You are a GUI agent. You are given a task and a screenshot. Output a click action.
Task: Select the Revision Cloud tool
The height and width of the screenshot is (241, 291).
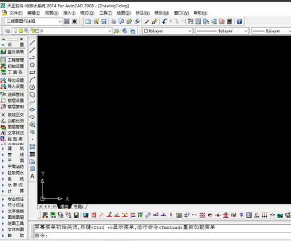tap(32, 95)
